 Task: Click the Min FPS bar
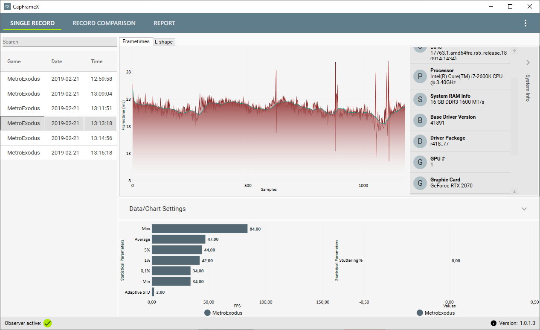(x=171, y=281)
